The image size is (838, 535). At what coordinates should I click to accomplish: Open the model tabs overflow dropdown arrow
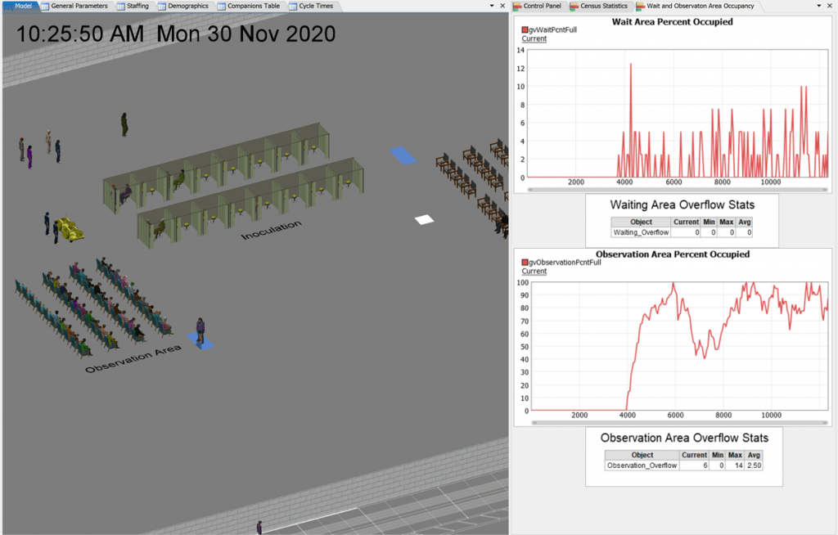pos(490,5)
